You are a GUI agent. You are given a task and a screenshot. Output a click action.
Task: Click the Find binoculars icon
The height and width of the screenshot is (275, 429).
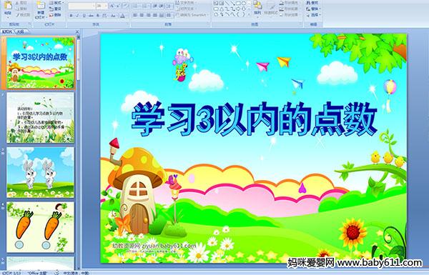[x=308, y=3]
